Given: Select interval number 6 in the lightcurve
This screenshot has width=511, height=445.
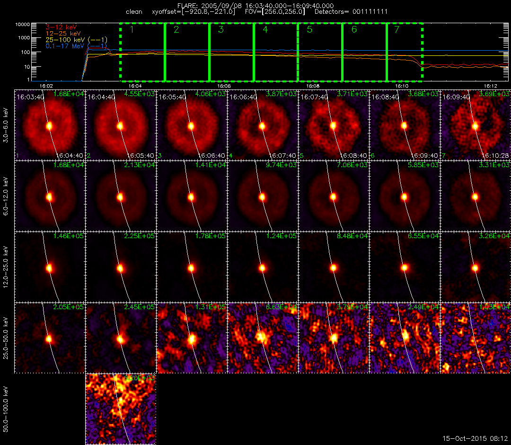Looking at the screenshot, I should click(354, 30).
